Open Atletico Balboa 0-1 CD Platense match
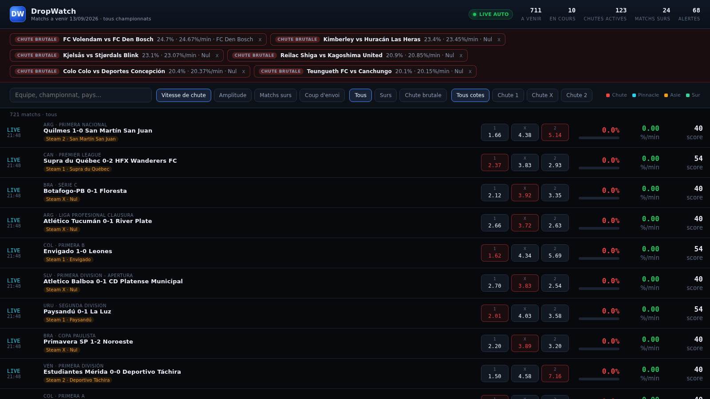The width and height of the screenshot is (710, 399). [x=113, y=282]
